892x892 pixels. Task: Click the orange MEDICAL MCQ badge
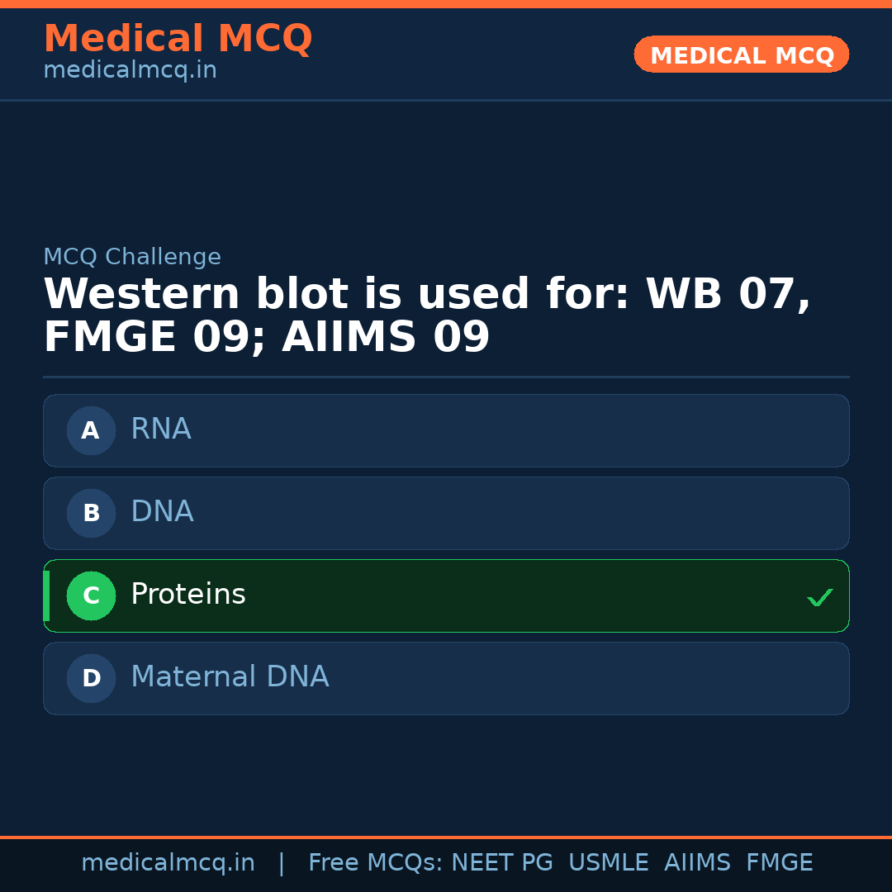741,55
